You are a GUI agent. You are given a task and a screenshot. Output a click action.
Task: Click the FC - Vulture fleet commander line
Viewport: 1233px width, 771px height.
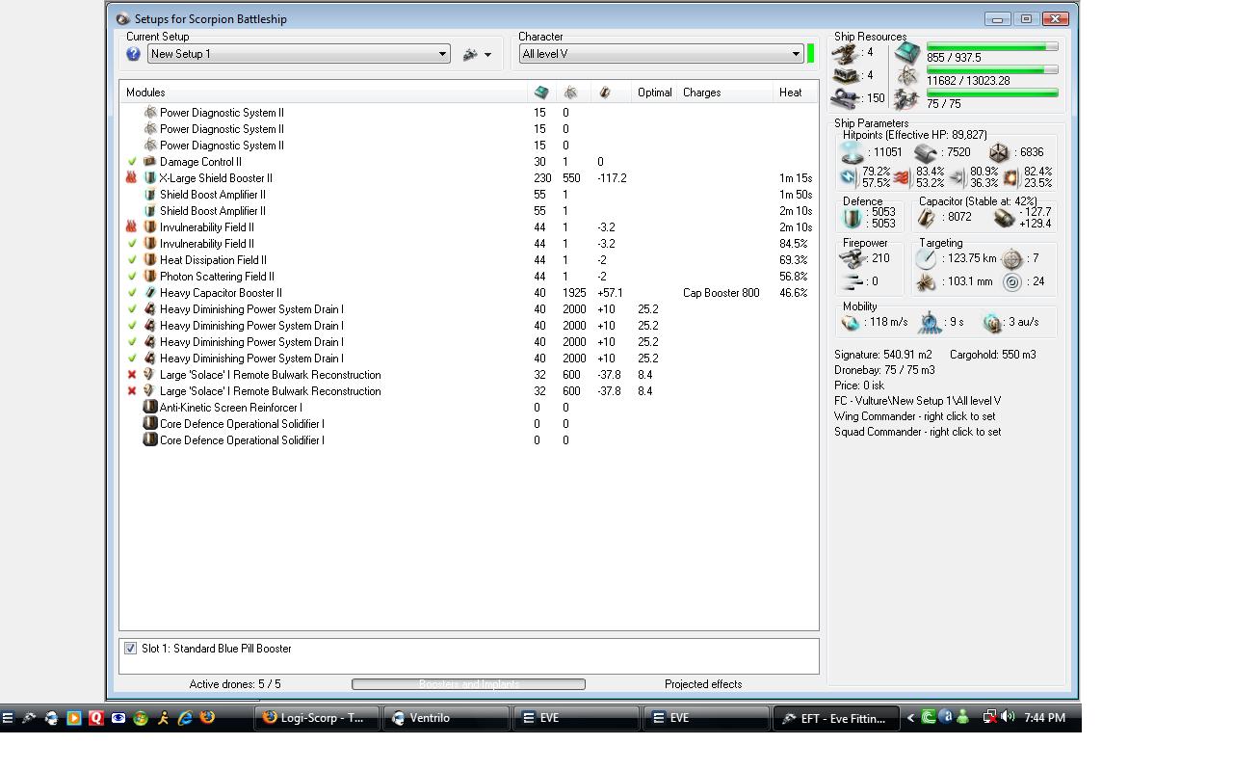coord(917,401)
